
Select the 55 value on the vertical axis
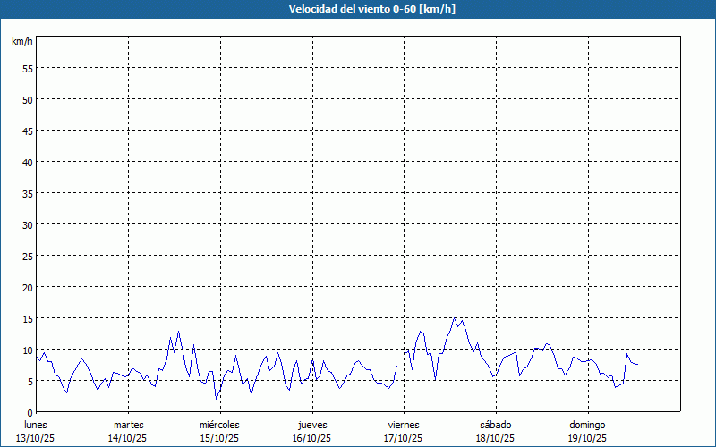coord(27,68)
